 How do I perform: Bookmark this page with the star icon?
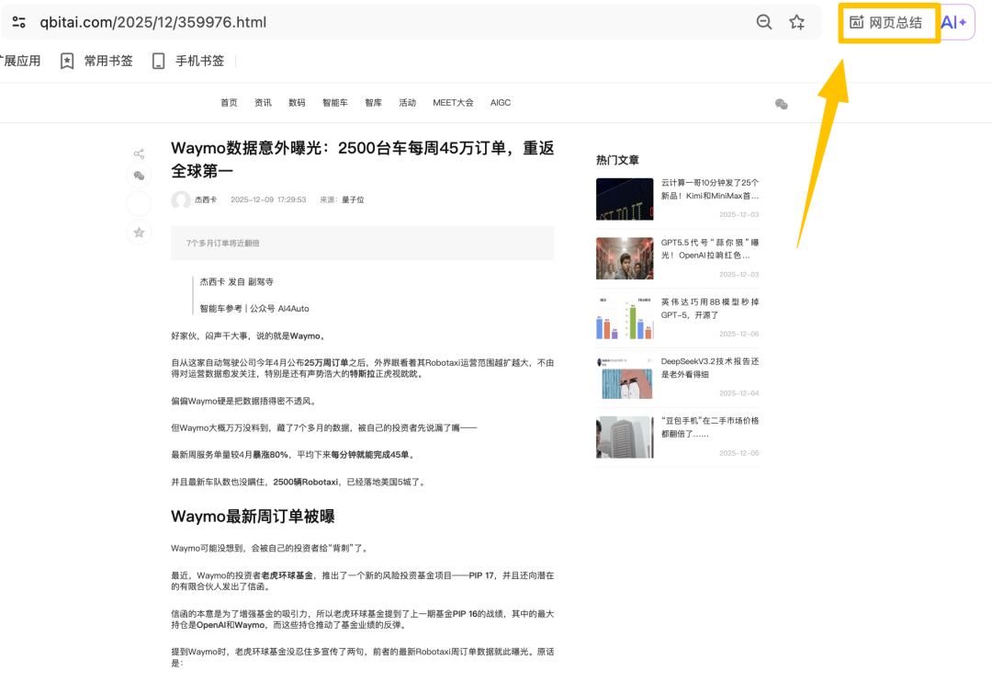(x=797, y=22)
